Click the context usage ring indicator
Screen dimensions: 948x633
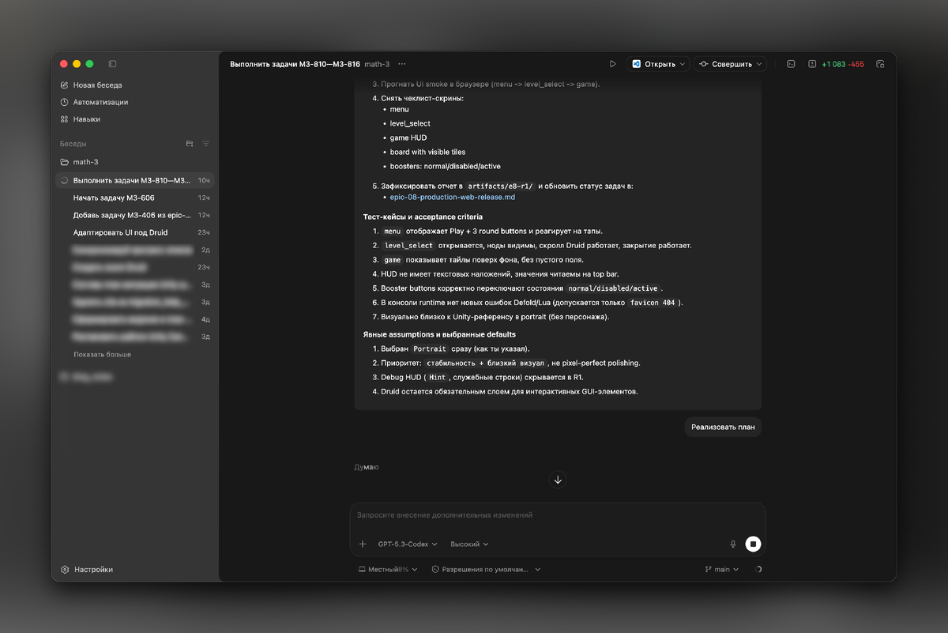[x=759, y=569]
